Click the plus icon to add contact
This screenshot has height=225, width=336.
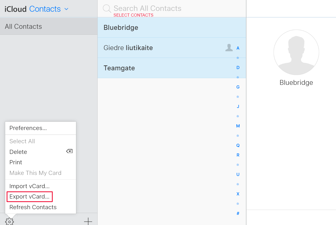[x=88, y=221]
